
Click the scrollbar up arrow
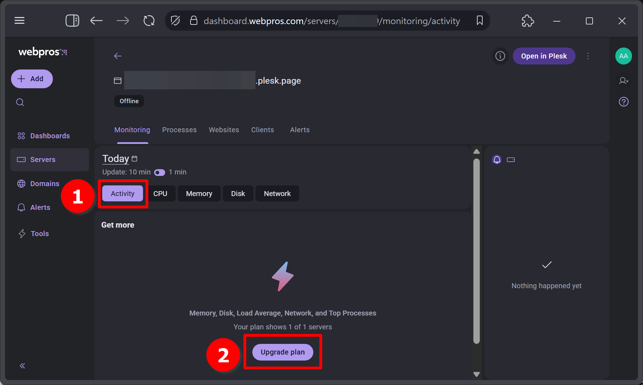(x=477, y=151)
